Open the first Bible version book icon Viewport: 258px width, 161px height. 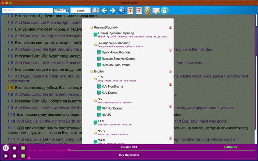130,11
